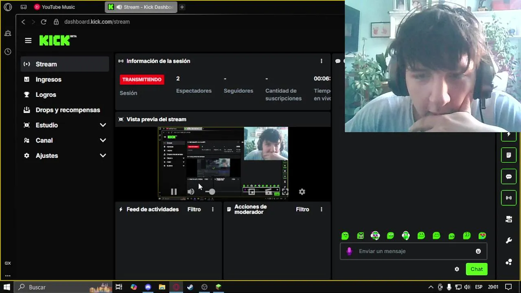
Task: Show hidden system tray icons
Action: pyautogui.click(x=431, y=287)
